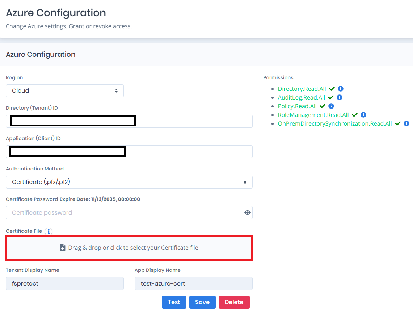Screen dimensions: 413x312
Task: Click green checkmark next to Directory.Read.All
Action: point(332,89)
